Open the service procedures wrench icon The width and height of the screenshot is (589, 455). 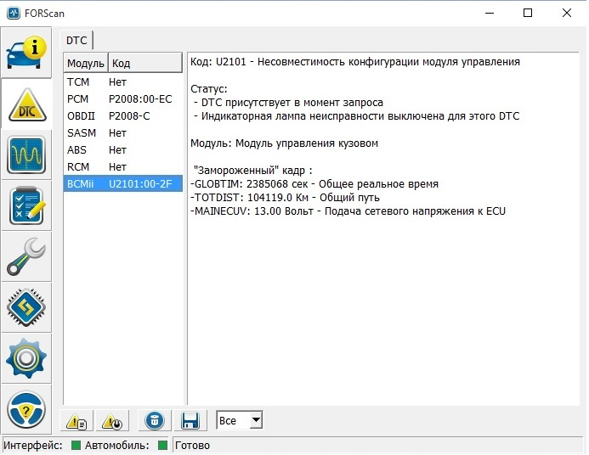[x=26, y=257]
